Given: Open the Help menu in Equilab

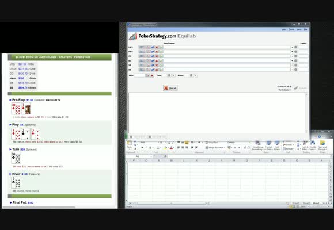Looking at the screenshot, I should pyautogui.click(x=284, y=29).
